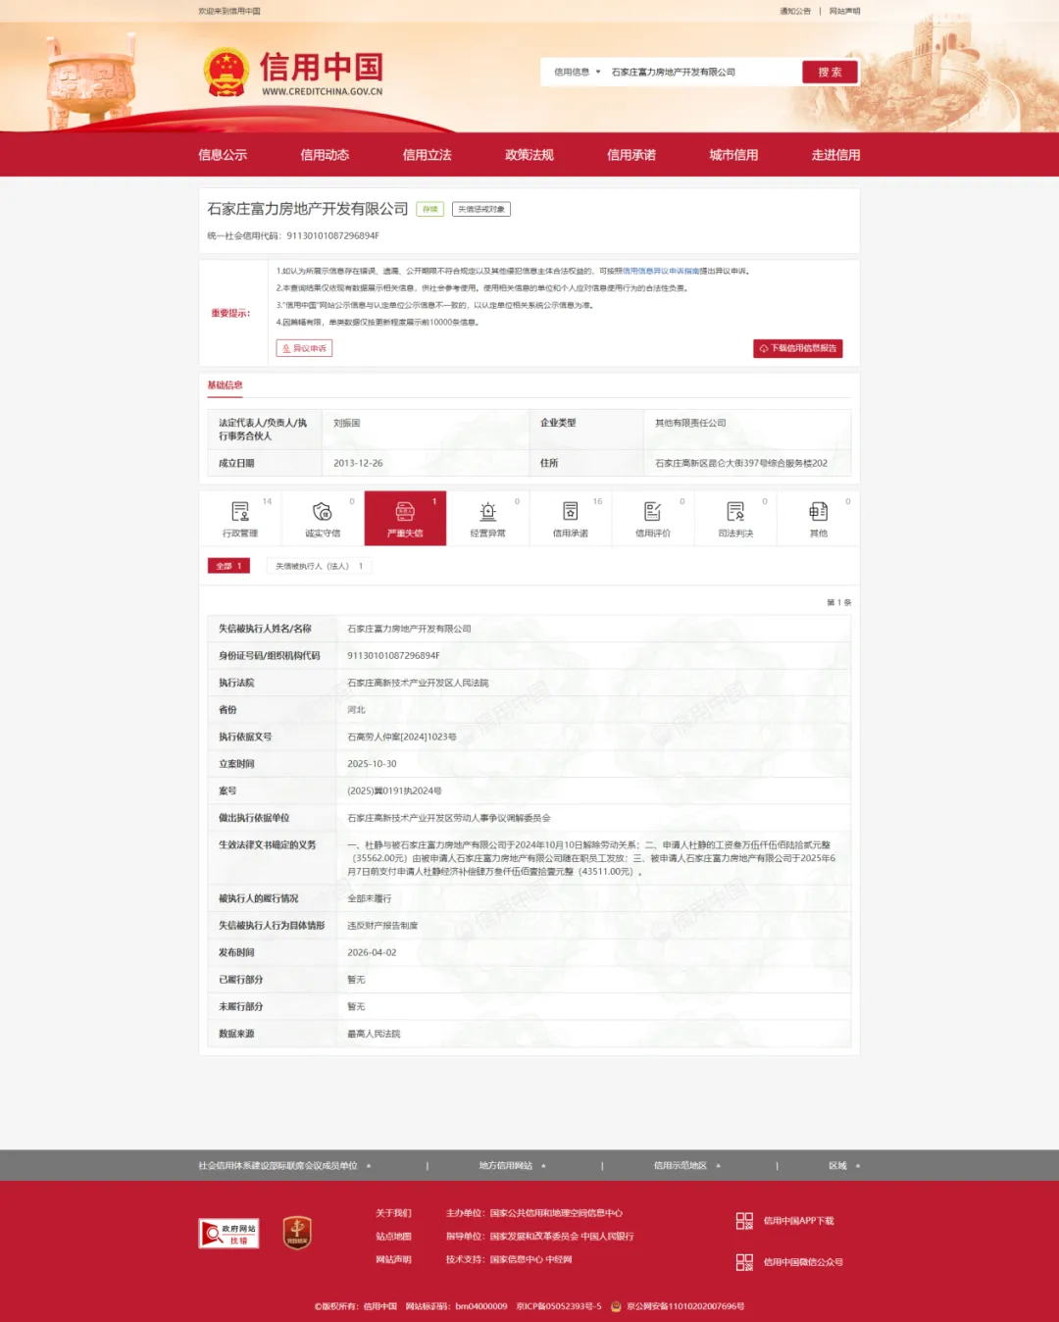
Task: Click the 基础信息 section heading
Action: [x=225, y=385]
